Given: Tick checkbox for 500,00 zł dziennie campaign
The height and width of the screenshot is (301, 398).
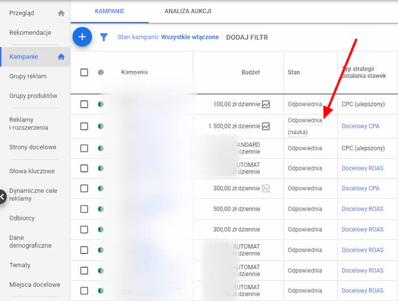Looking at the screenshot, I should pos(84,209).
